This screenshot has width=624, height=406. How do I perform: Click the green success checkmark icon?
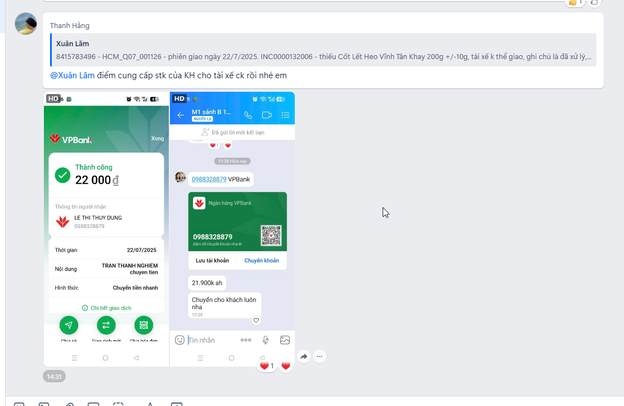click(62, 175)
